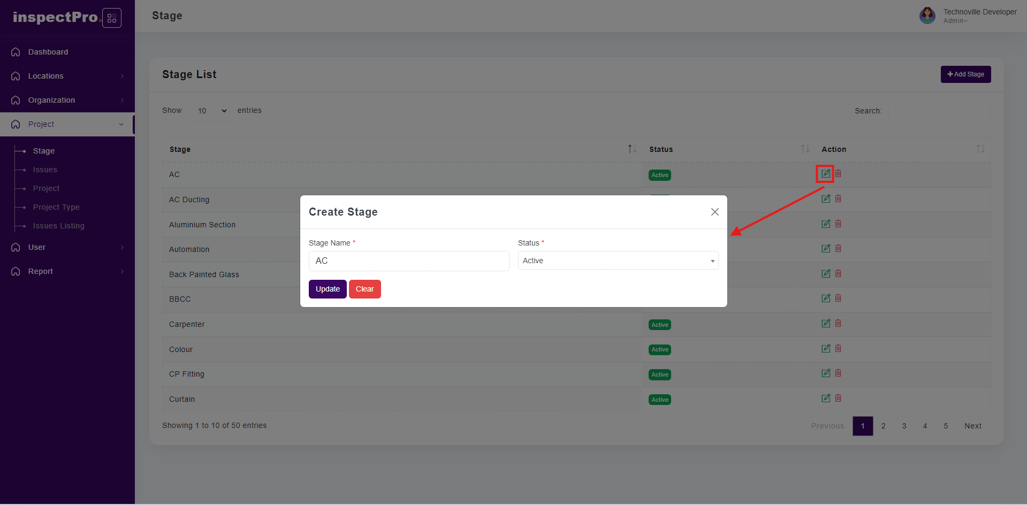
Task: Go to page 3 of stage list
Action: pos(904,426)
